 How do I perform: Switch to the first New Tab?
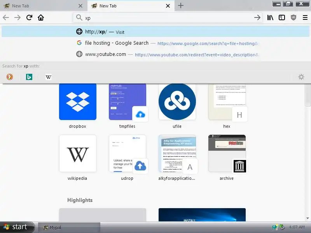[x=40, y=6]
